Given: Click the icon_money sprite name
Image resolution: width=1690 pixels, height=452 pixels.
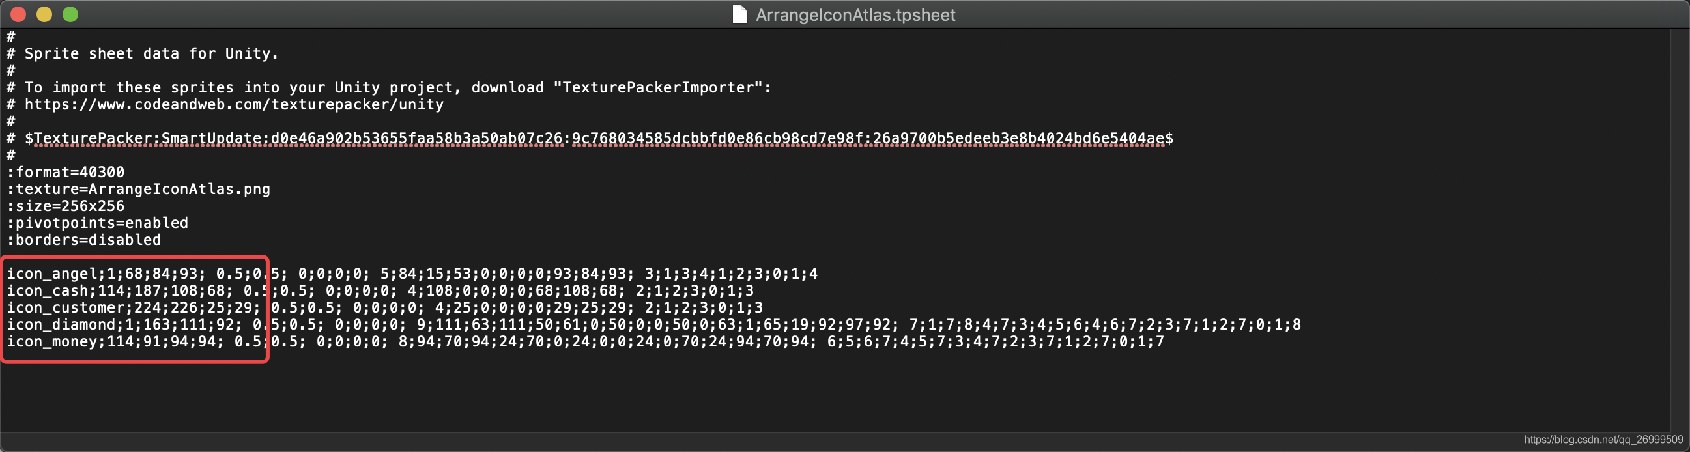Looking at the screenshot, I should coord(52,342).
